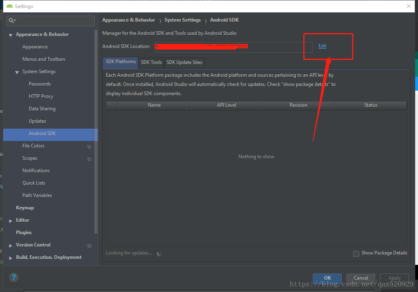Open Updates settings

coord(37,121)
